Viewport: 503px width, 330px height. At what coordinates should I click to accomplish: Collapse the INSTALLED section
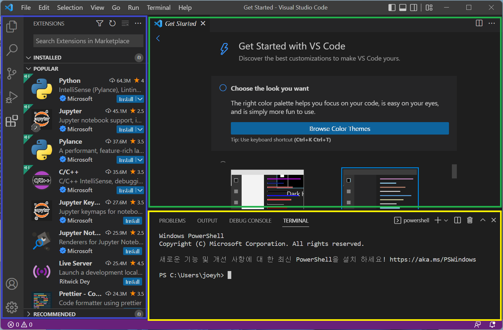(29, 58)
